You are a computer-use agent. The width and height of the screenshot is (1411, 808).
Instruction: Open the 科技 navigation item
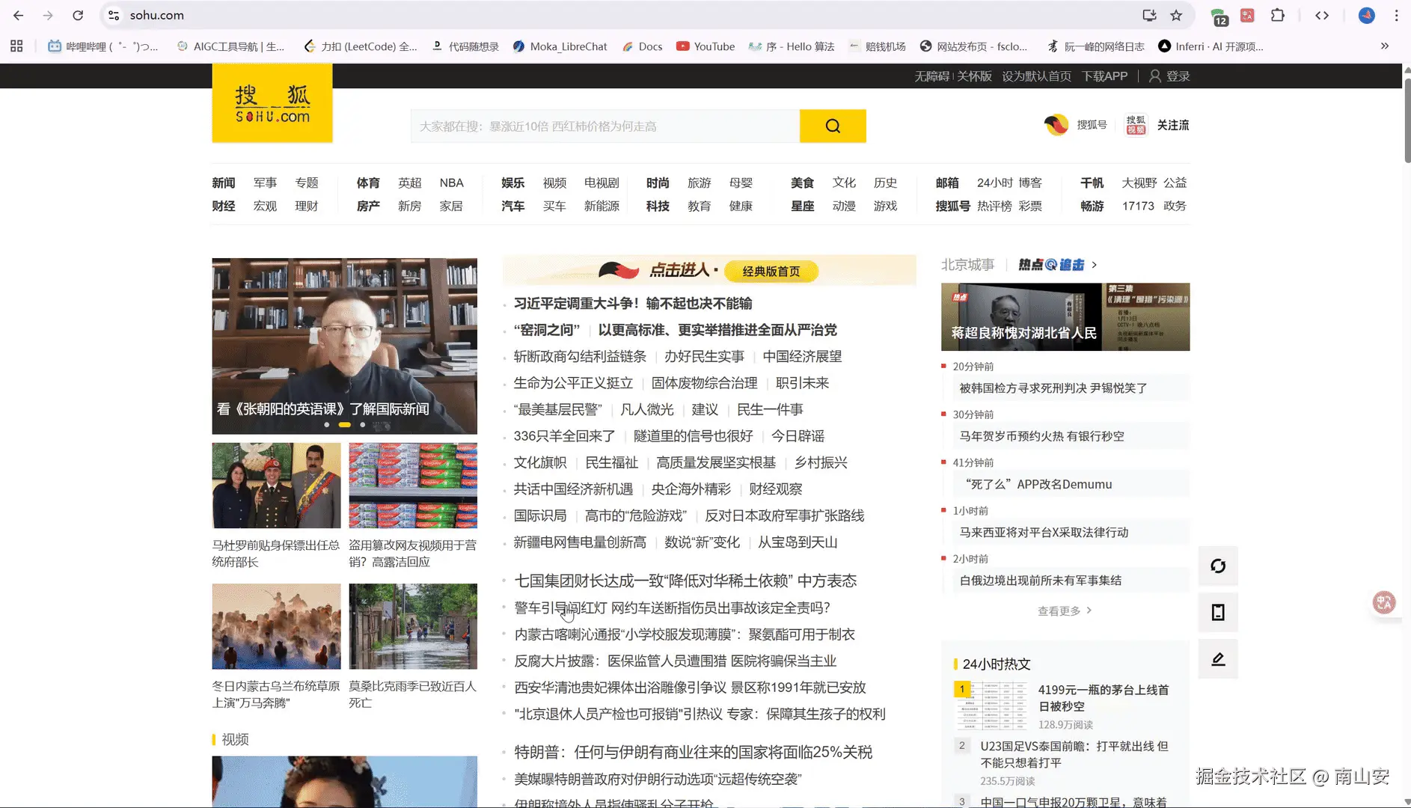pyautogui.click(x=658, y=206)
